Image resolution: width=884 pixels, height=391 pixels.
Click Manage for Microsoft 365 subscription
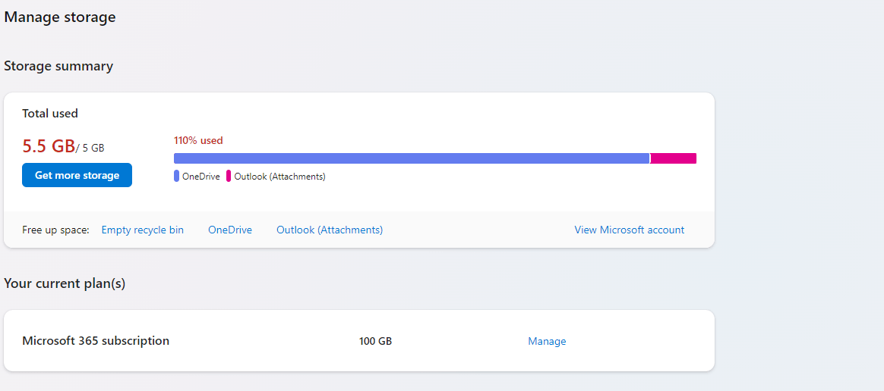click(547, 341)
